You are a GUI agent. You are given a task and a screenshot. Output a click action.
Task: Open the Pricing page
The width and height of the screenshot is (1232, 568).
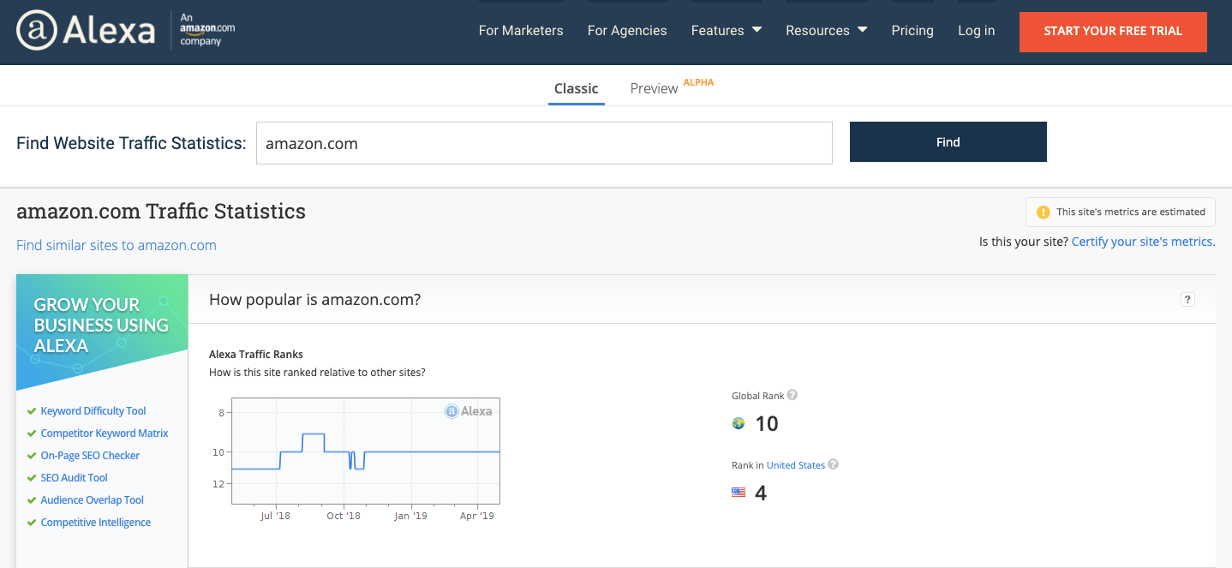click(912, 31)
